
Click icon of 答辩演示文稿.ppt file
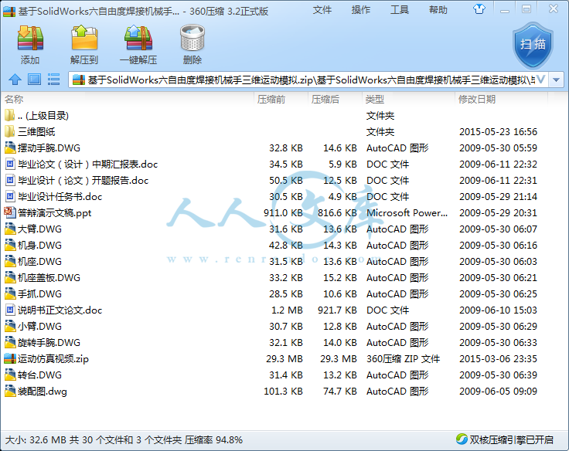pyautogui.click(x=10, y=212)
